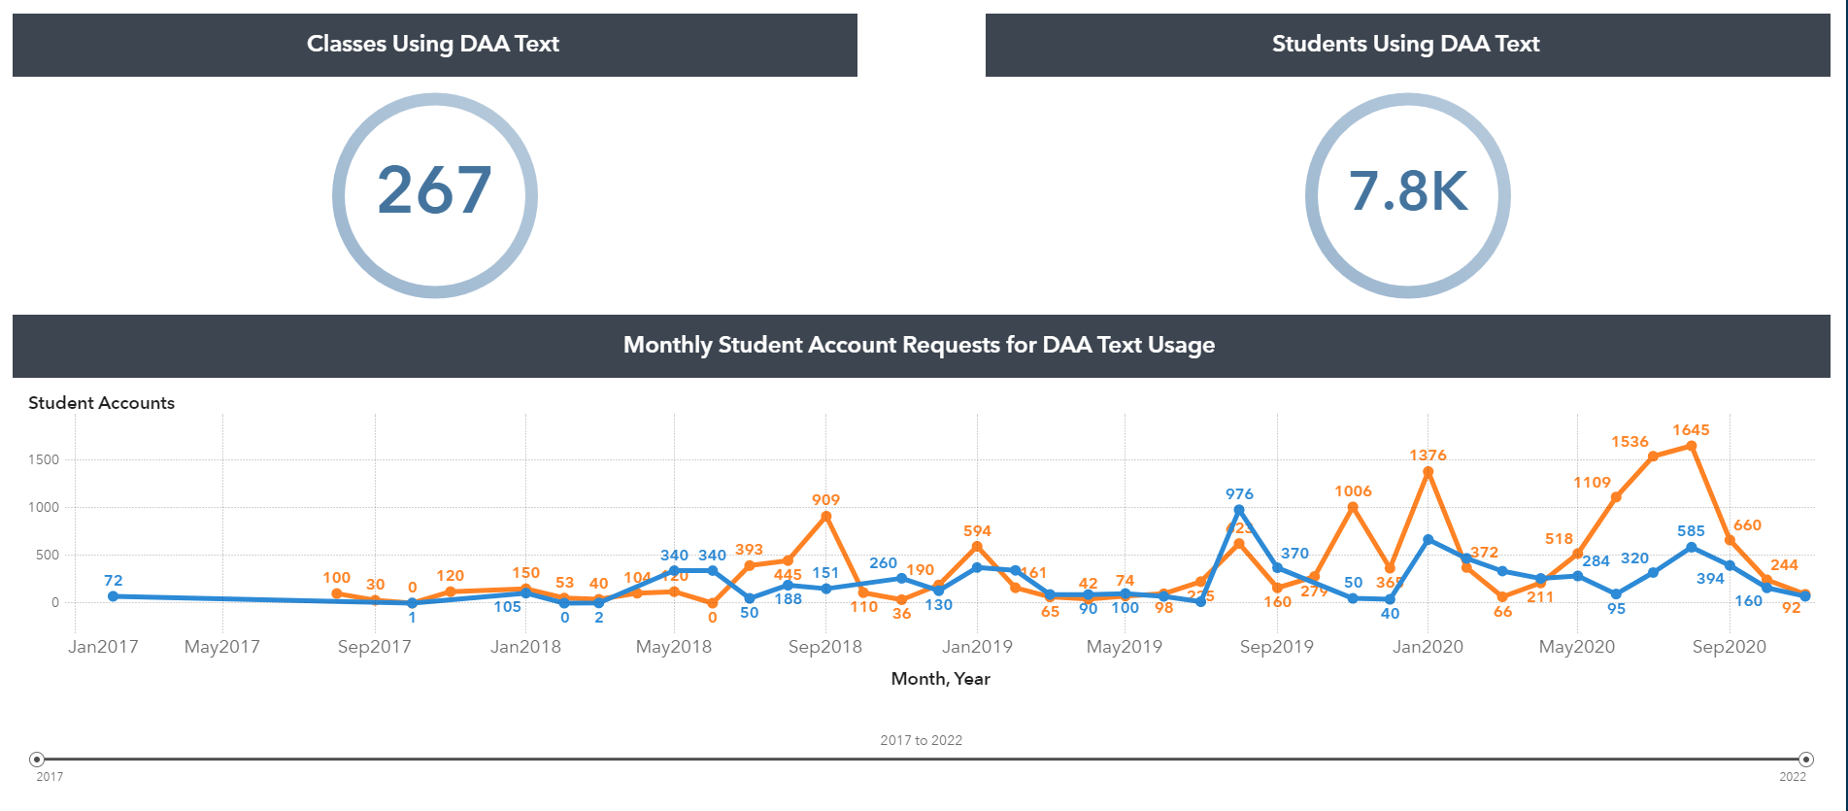The height and width of the screenshot is (811, 1848).
Task: Select the blue peak point labeled 976
Action: [x=1239, y=510]
